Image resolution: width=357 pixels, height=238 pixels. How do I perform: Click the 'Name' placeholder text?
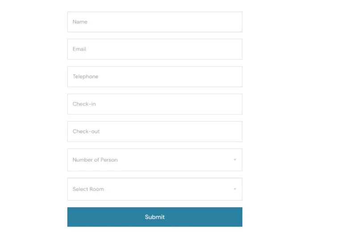click(80, 22)
